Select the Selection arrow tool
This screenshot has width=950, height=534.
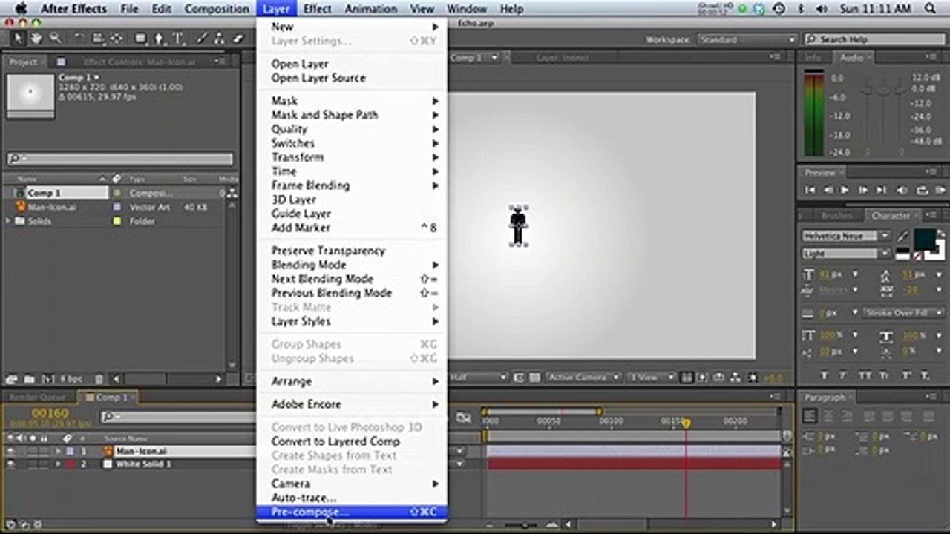(18, 39)
